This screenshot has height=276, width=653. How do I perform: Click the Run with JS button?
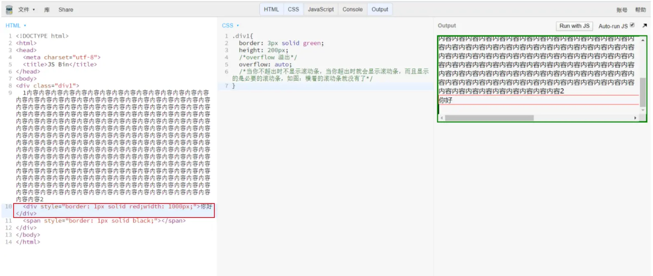[x=574, y=26]
